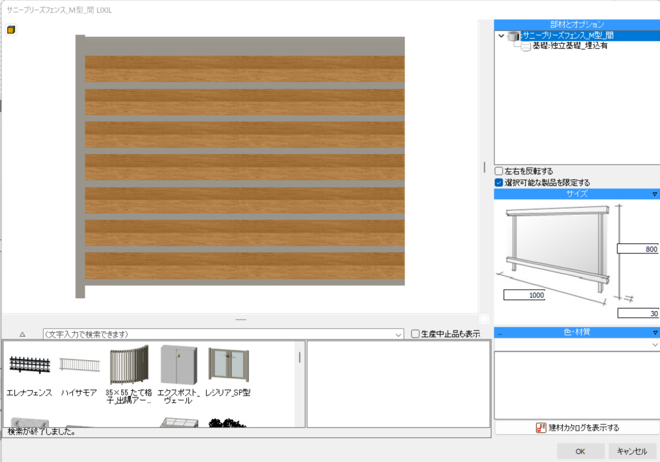Image resolution: width=660 pixels, height=462 pixels.
Task: Click the キャンセル button
Action: (x=632, y=451)
